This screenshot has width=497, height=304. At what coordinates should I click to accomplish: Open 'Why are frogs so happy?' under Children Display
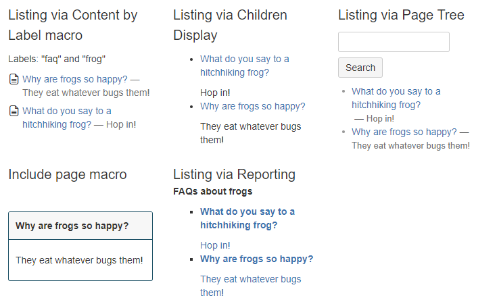253,106
